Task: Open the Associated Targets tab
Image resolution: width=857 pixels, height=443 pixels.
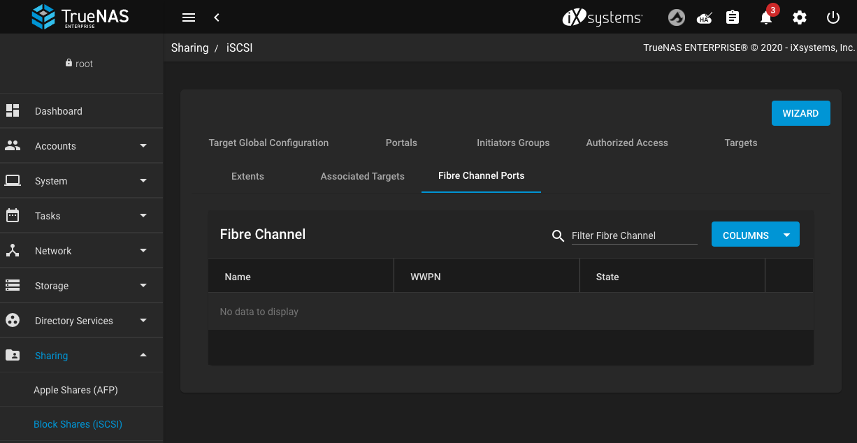Action: click(x=362, y=176)
